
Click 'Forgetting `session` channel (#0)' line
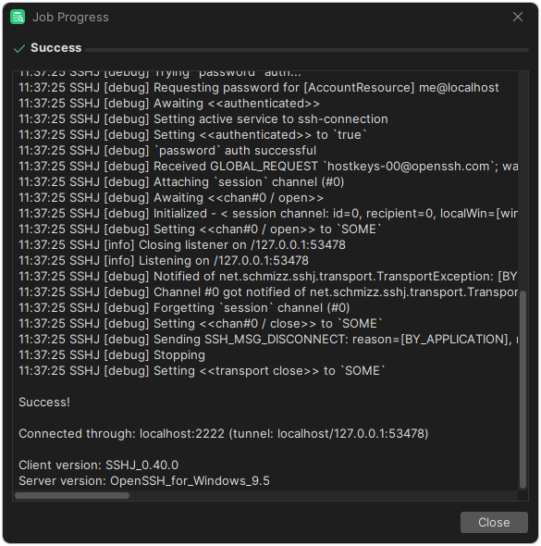[x=184, y=308]
